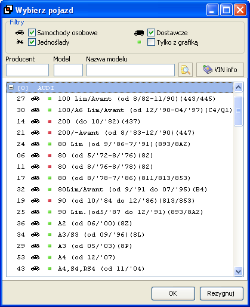The image size is (250, 307).
Task: Select 100/A6 Lim/Avant (C4/Q1) row
Action: click(120, 110)
